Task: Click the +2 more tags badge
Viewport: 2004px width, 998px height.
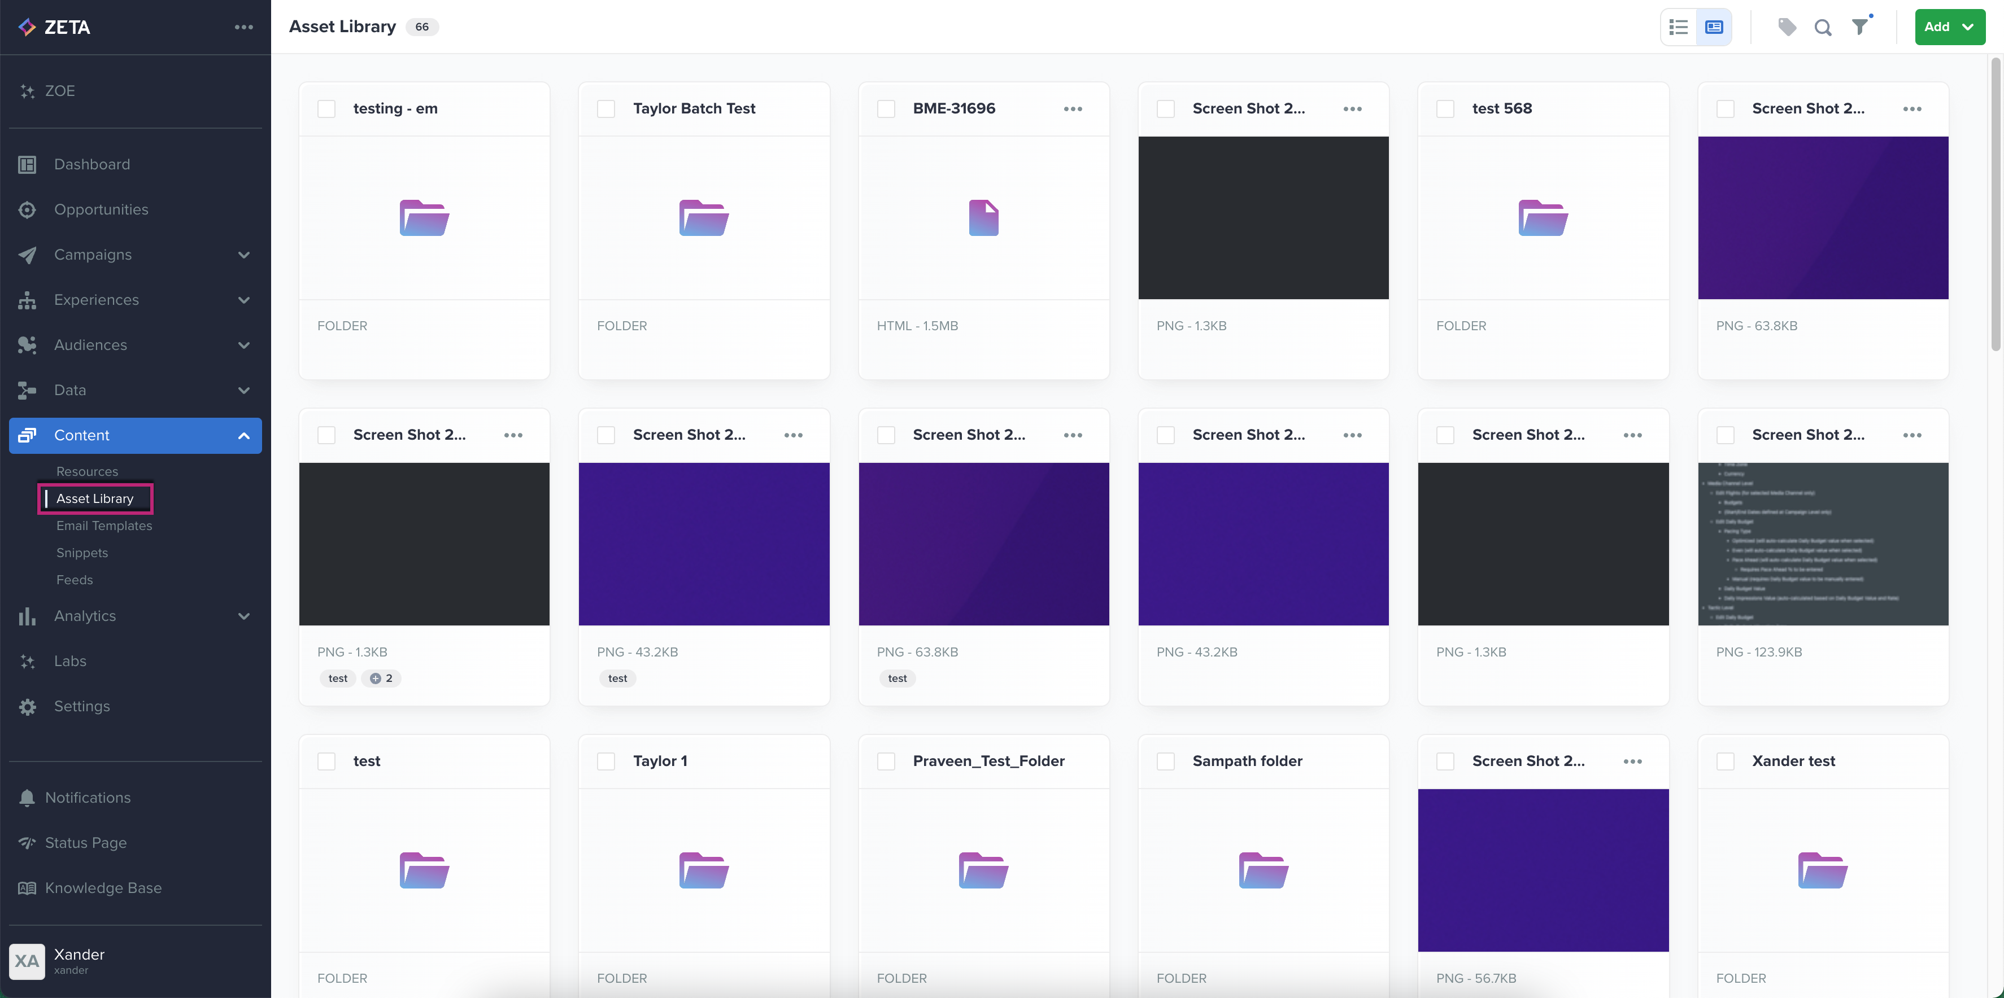Action: (381, 678)
